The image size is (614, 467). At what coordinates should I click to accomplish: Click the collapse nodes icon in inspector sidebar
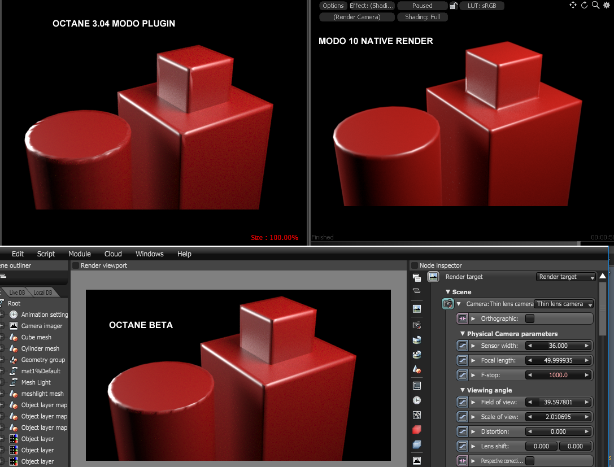tap(417, 290)
